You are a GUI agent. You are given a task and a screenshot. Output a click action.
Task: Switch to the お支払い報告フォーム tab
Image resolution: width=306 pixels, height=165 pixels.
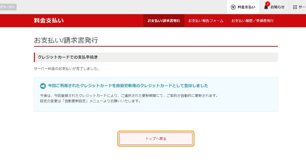pos(206,21)
